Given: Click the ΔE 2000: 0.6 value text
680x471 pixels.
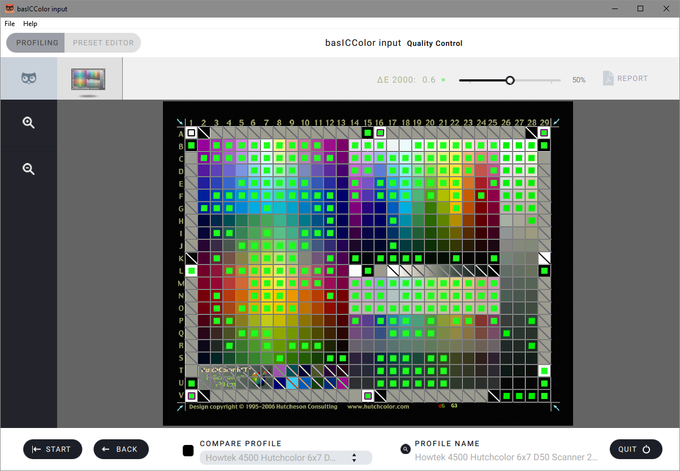Looking at the screenshot, I should (406, 80).
